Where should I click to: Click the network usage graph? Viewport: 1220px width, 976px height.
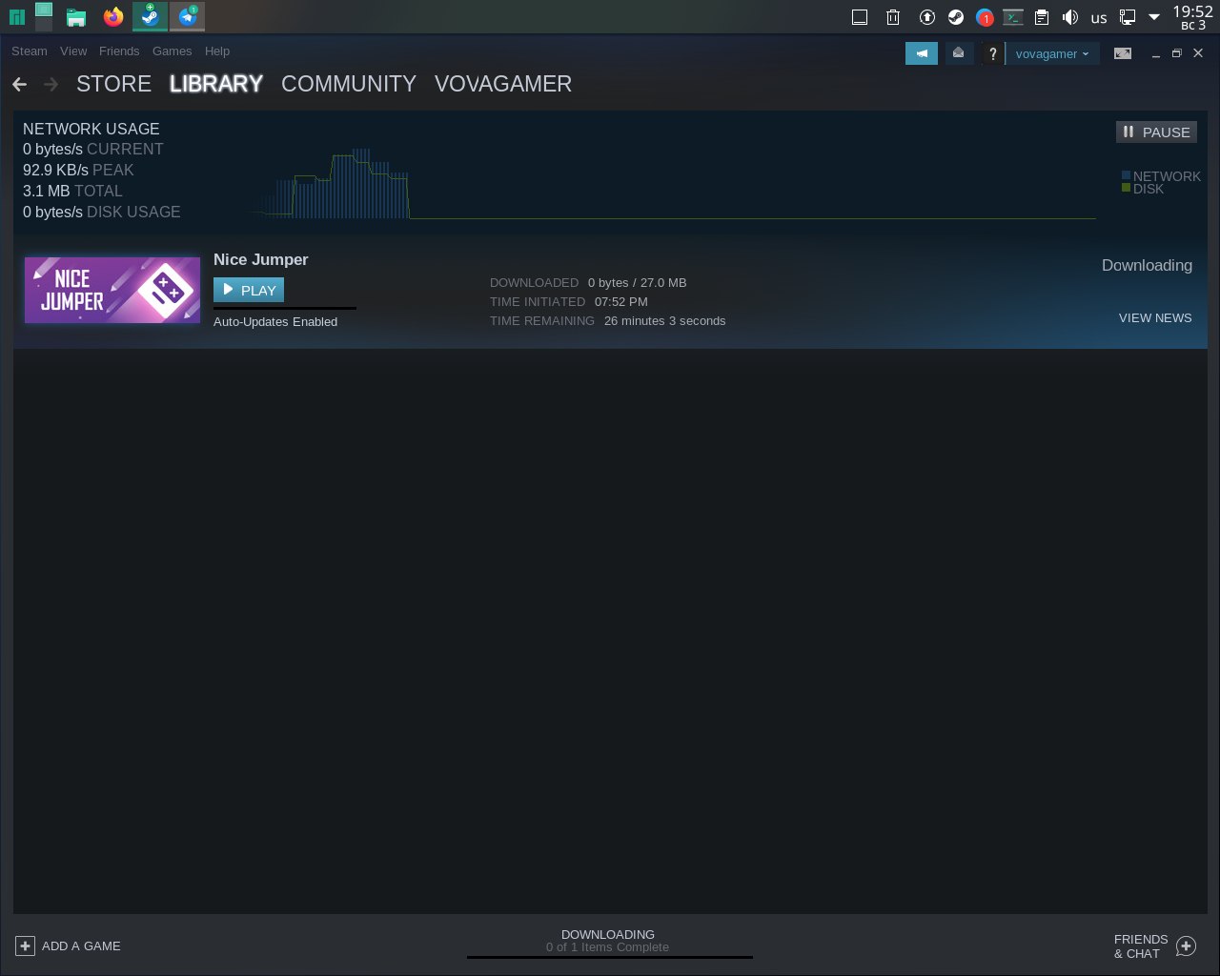(672, 183)
